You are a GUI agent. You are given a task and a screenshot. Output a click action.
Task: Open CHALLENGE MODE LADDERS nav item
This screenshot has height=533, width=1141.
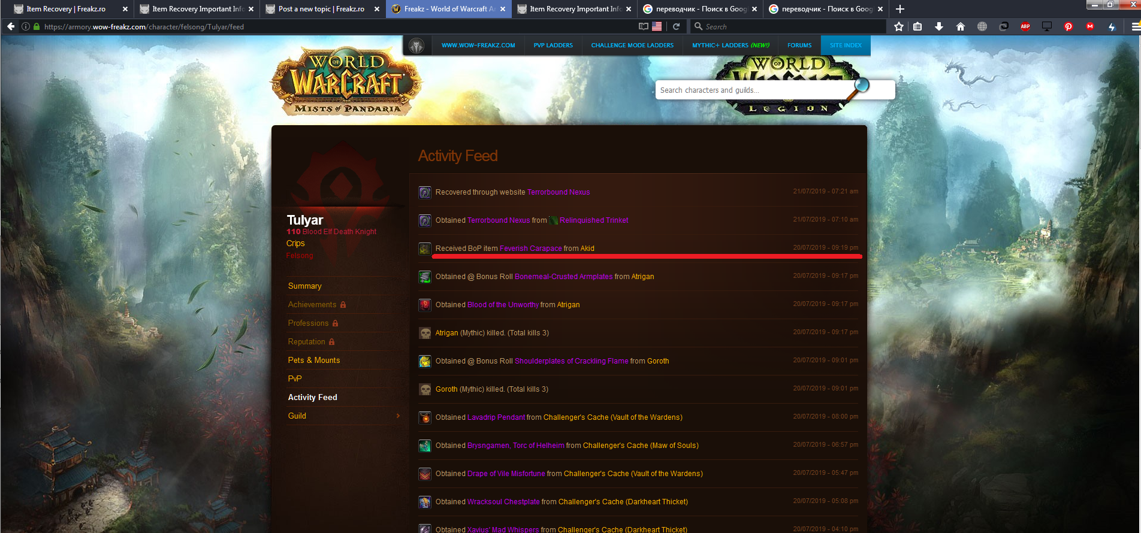click(632, 46)
